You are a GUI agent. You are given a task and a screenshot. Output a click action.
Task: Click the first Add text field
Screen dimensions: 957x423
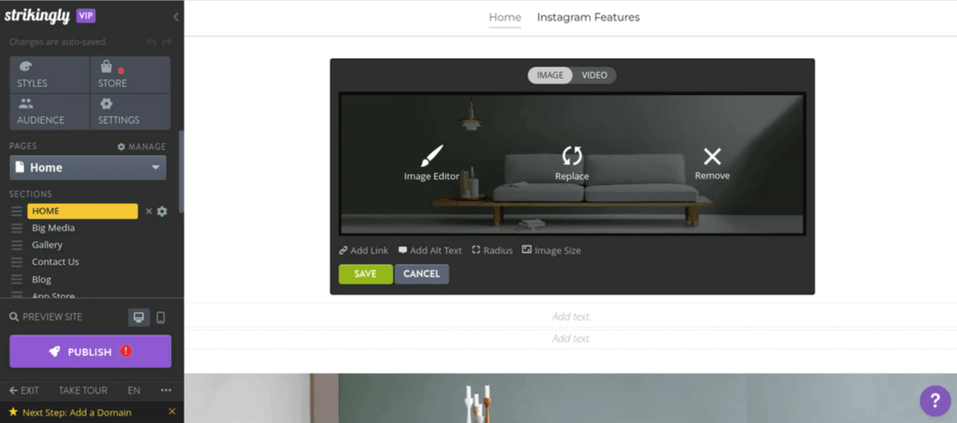pyautogui.click(x=571, y=317)
